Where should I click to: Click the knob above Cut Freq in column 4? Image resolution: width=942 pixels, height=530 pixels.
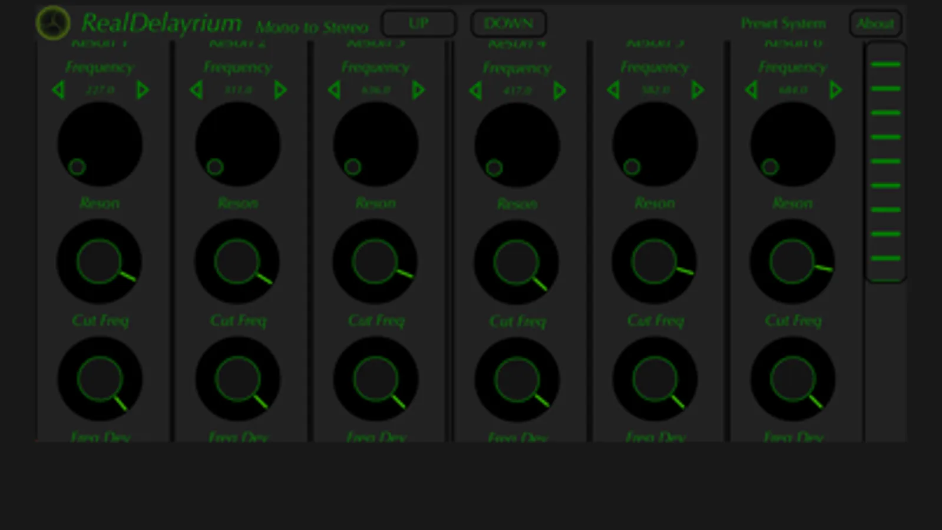(x=517, y=262)
